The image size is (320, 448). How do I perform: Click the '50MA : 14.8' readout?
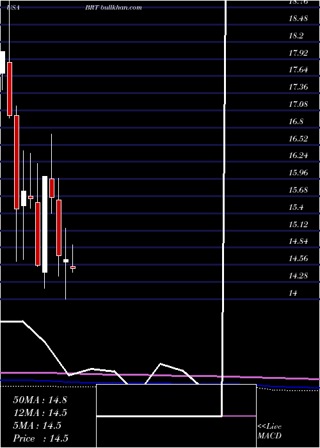40,400
